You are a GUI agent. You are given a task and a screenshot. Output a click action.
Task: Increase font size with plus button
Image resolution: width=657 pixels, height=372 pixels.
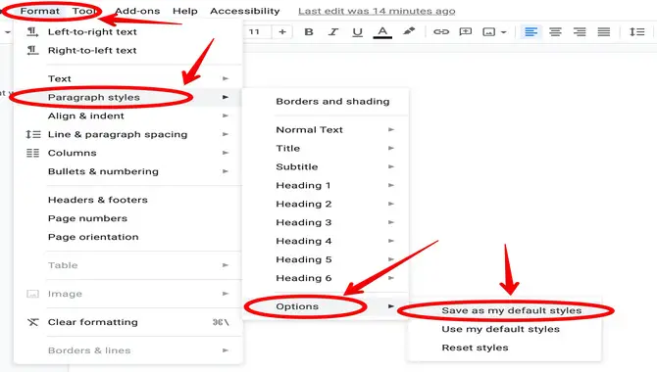click(x=282, y=31)
